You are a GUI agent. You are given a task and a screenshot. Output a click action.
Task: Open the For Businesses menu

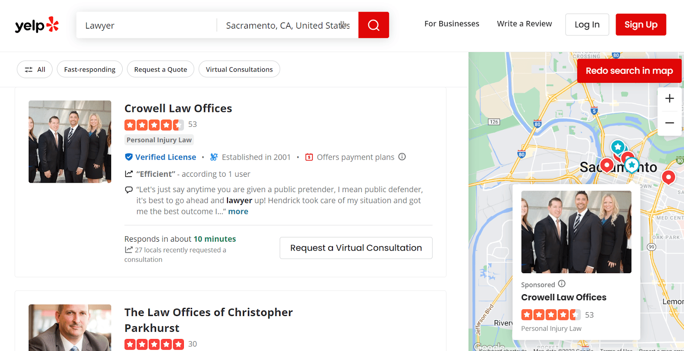tap(452, 24)
